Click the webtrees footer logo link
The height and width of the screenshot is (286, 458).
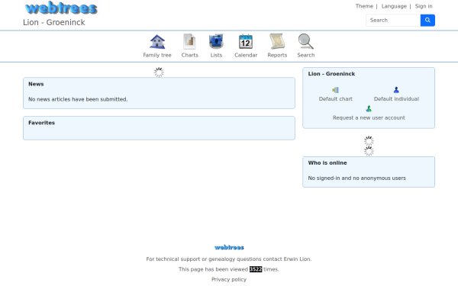(229, 247)
